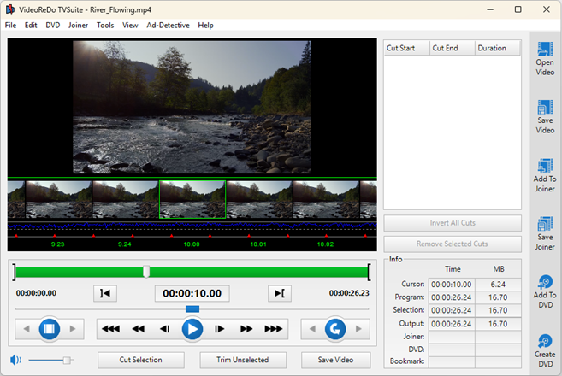
Task: Click the fastest rewind triple-arrow button
Action: 109,328
